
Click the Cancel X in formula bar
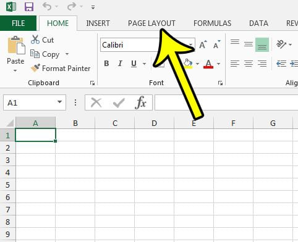(96, 102)
